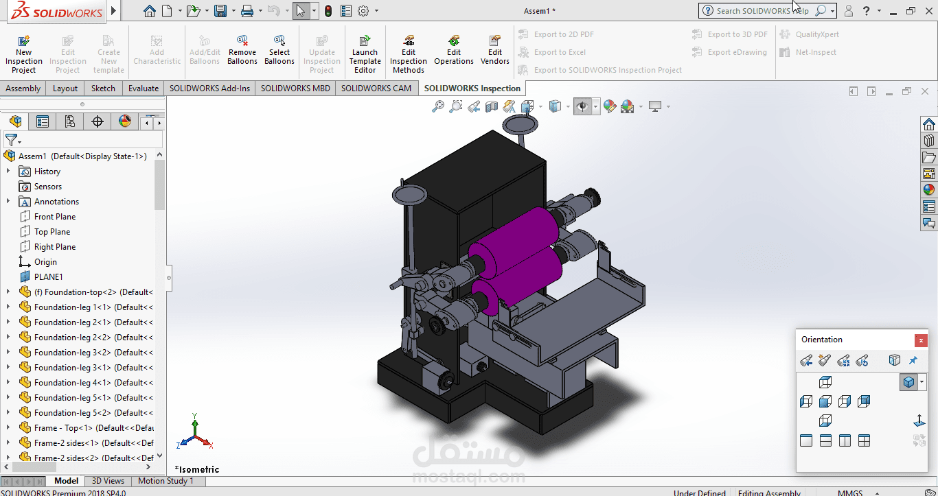Toggle the Select arrow cursor tool
938x496 pixels.
coord(301,11)
